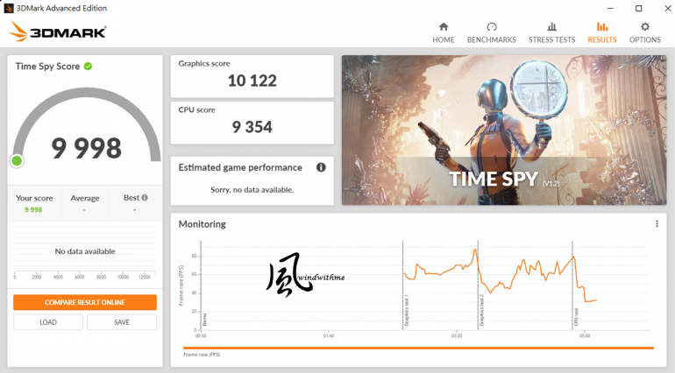This screenshot has height=373, width=675.
Task: Click the Time Spy score 9 998
Action: point(87,148)
